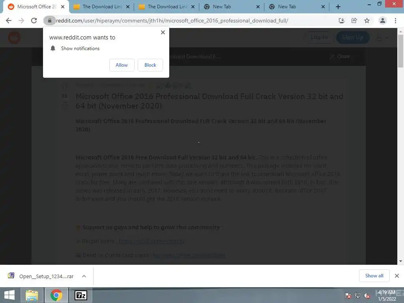Switch to the first The Download Link tab
The width and height of the screenshot is (404, 303).
pos(101,7)
